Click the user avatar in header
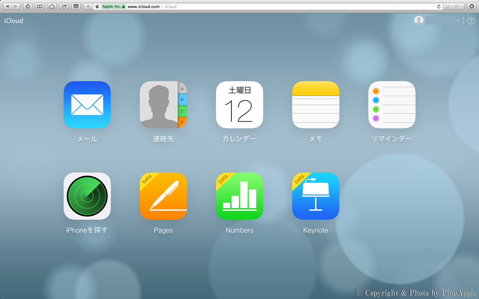 tap(419, 21)
